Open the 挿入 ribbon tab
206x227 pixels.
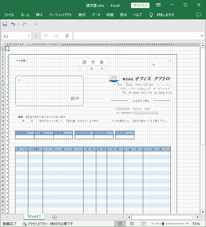click(x=39, y=15)
